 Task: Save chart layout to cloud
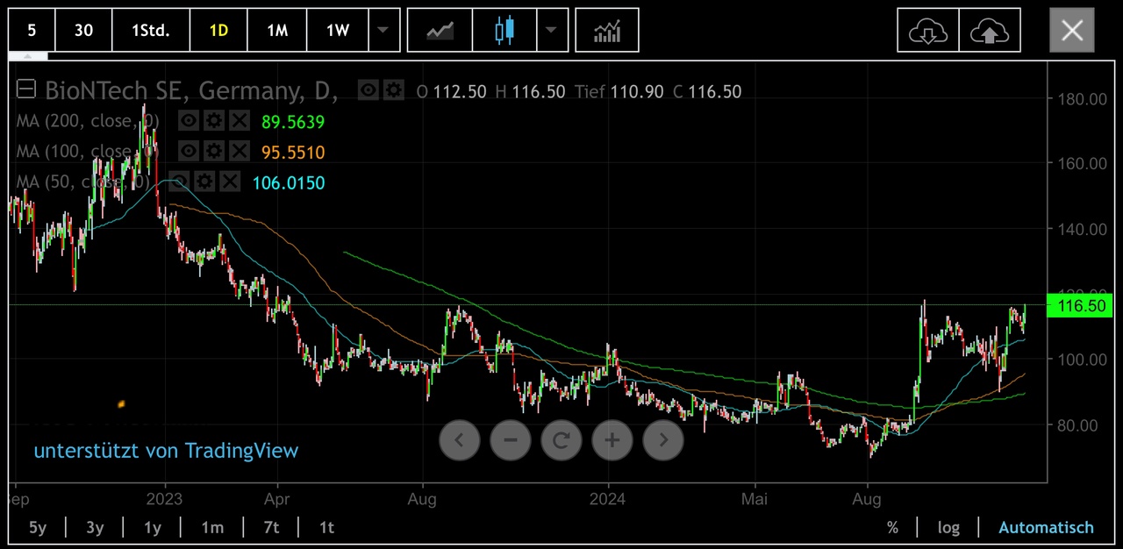[x=990, y=31]
